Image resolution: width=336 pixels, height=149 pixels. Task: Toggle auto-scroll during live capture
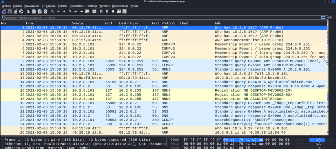click(x=87, y=11)
